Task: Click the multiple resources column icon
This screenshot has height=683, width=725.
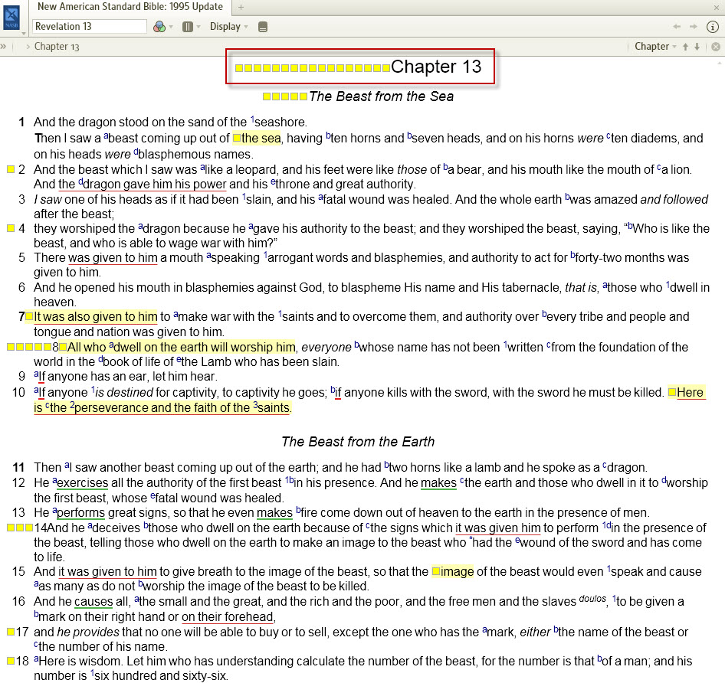Action: click(187, 27)
